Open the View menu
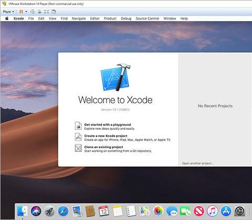Screen dimensions: 252x220 tap(52, 18)
